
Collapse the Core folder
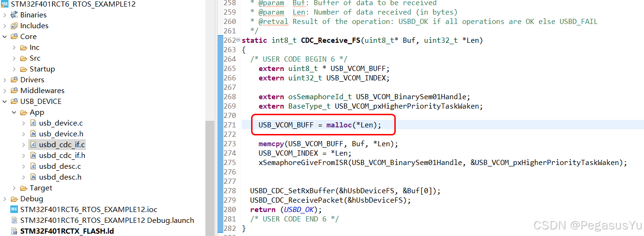[x=5, y=37]
